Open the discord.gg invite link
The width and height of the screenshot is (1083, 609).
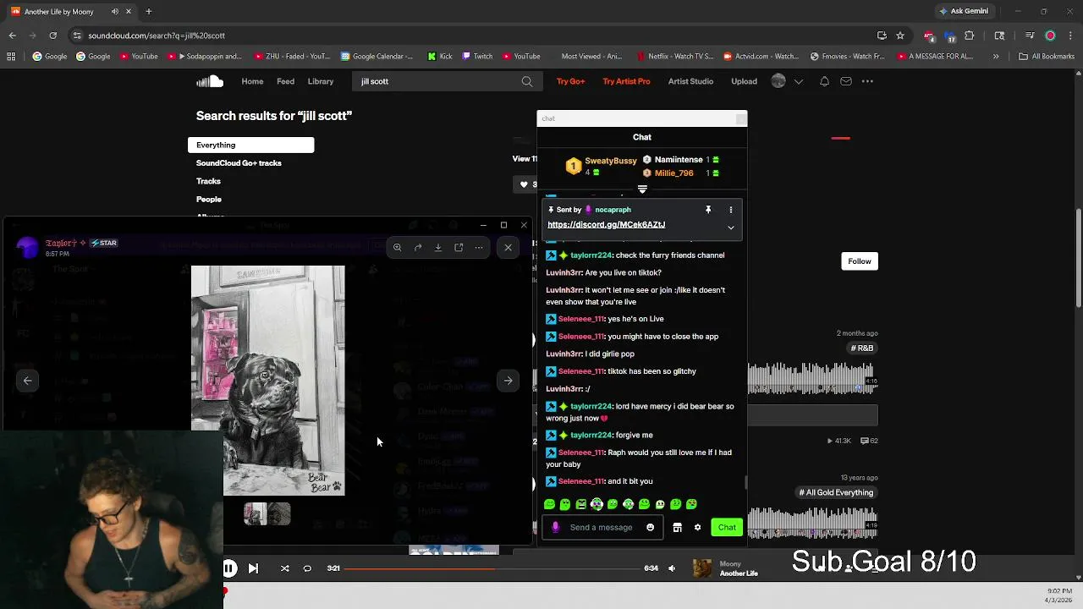606,224
